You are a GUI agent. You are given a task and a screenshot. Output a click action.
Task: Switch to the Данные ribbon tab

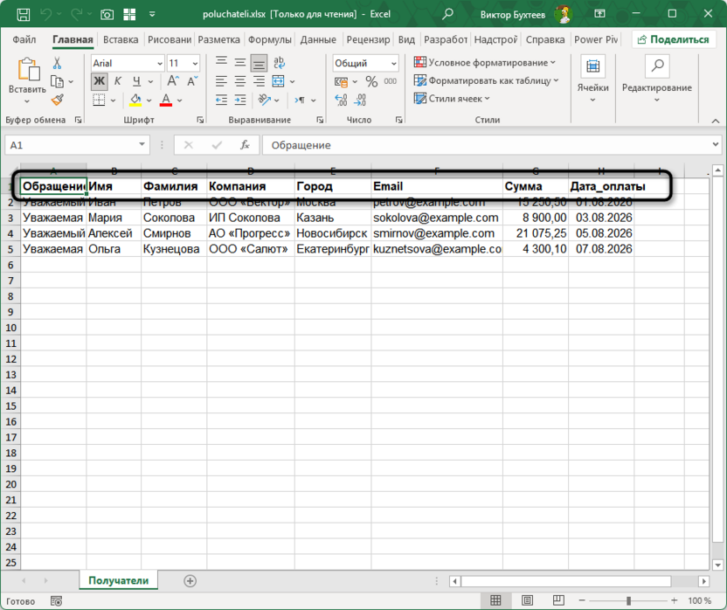click(318, 40)
